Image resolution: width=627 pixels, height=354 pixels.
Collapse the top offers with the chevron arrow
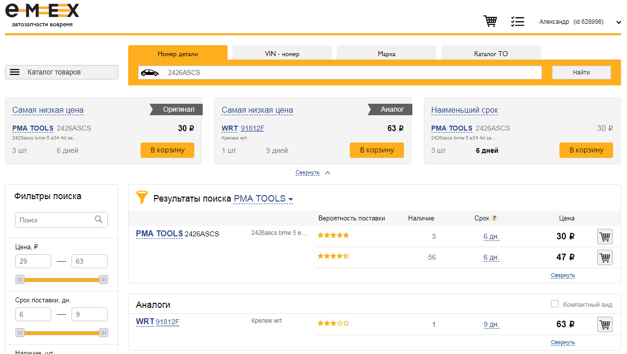coord(327,173)
